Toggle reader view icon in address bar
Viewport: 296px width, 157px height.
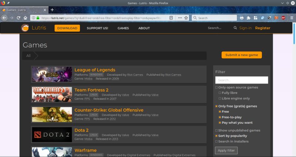coord(171,18)
